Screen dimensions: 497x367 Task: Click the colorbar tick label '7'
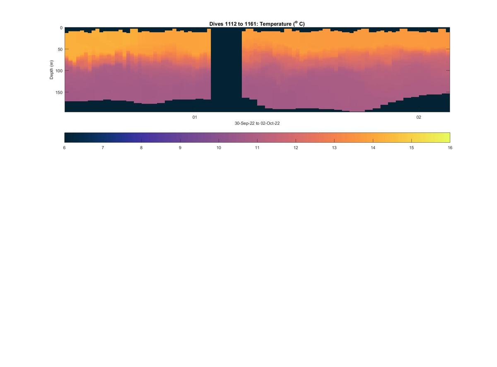[x=103, y=148]
